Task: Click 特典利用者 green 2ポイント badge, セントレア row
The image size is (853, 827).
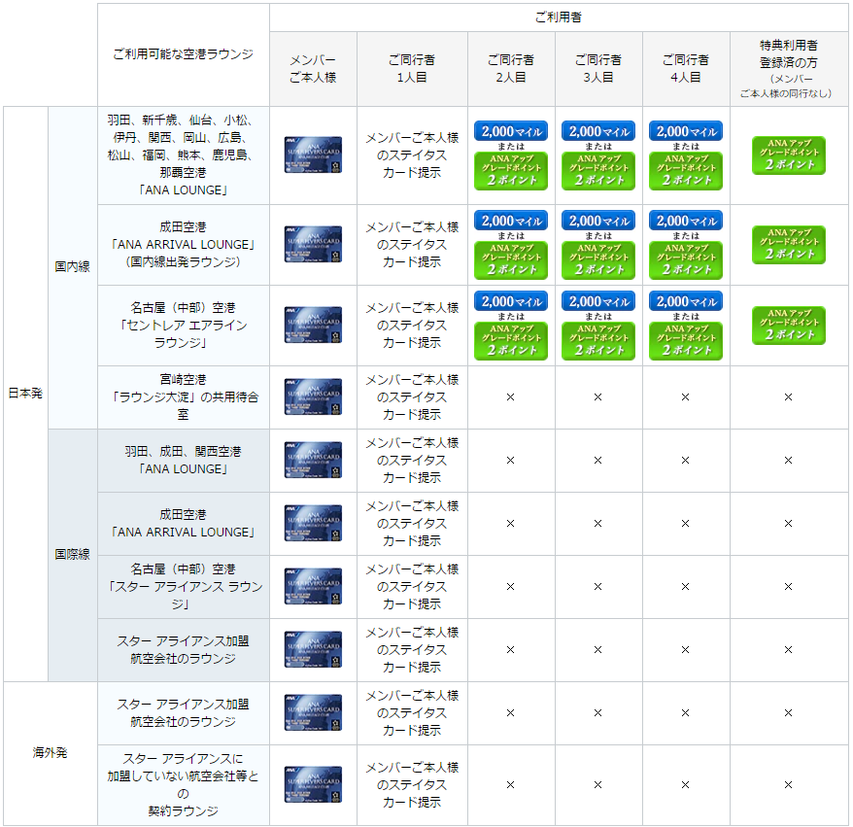Action: click(789, 326)
